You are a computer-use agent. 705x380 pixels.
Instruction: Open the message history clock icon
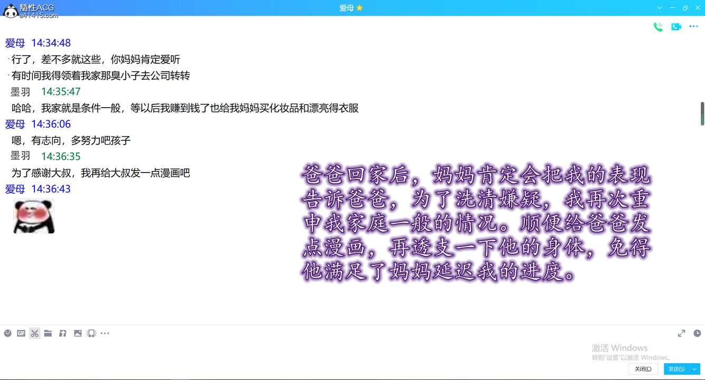(x=697, y=333)
